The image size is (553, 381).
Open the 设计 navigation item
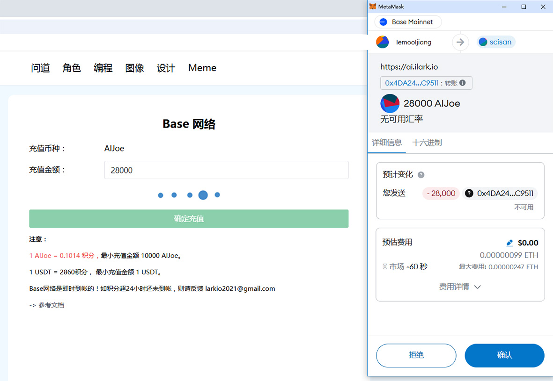point(166,68)
